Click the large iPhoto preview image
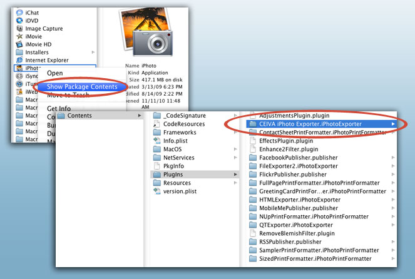This screenshot has width=415, height=279. coord(146,31)
